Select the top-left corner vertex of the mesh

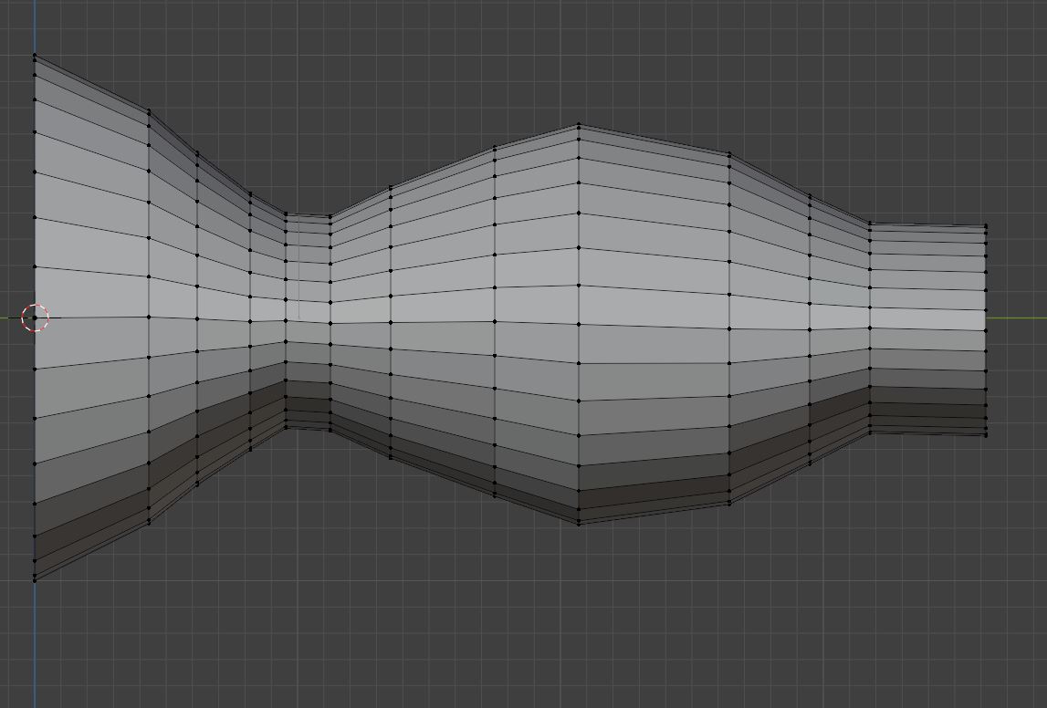click(x=35, y=56)
